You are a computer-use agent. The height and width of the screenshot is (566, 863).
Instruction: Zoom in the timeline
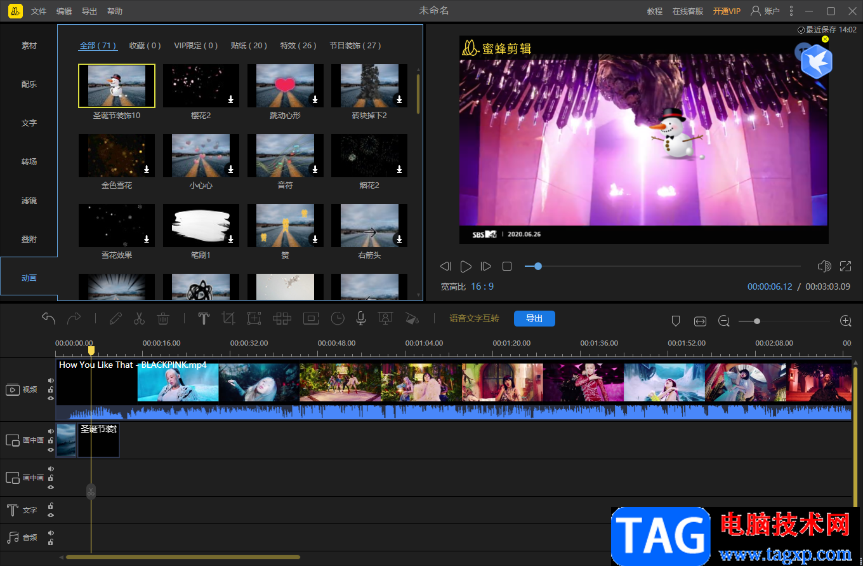coord(845,321)
